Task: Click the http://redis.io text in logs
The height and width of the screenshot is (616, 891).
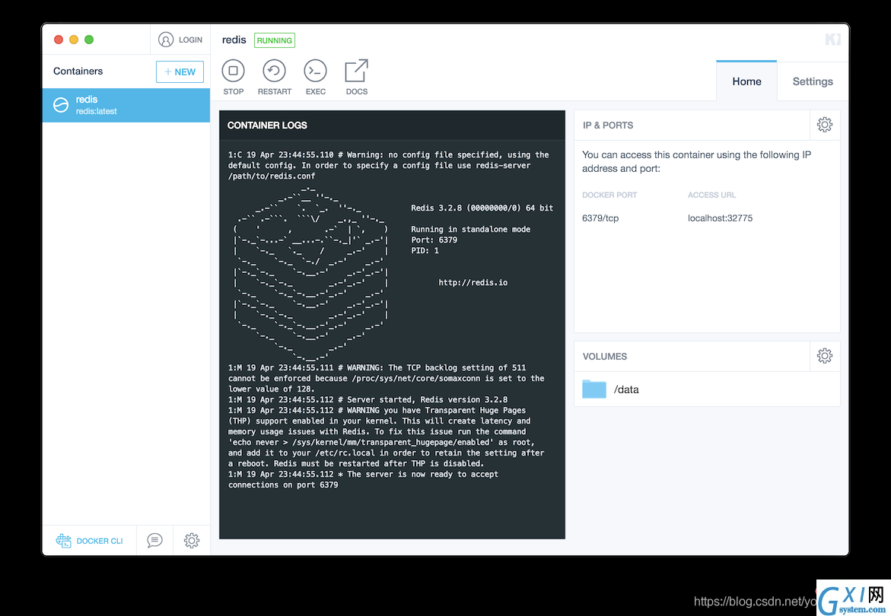Action: [473, 282]
